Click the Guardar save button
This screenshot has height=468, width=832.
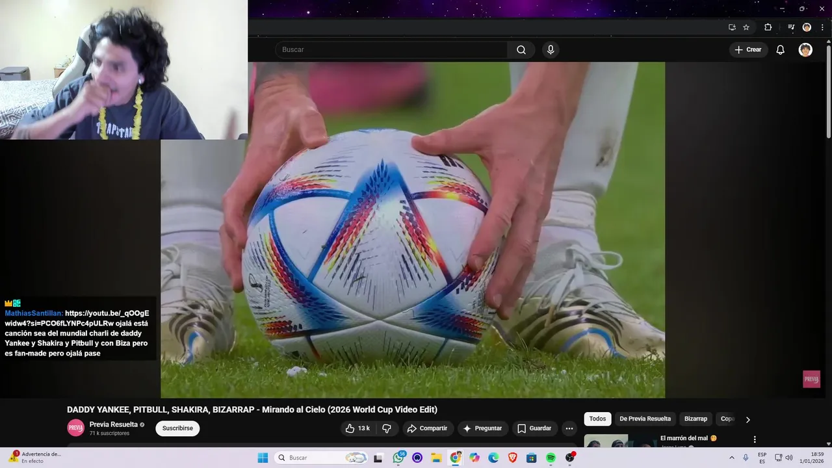point(534,428)
